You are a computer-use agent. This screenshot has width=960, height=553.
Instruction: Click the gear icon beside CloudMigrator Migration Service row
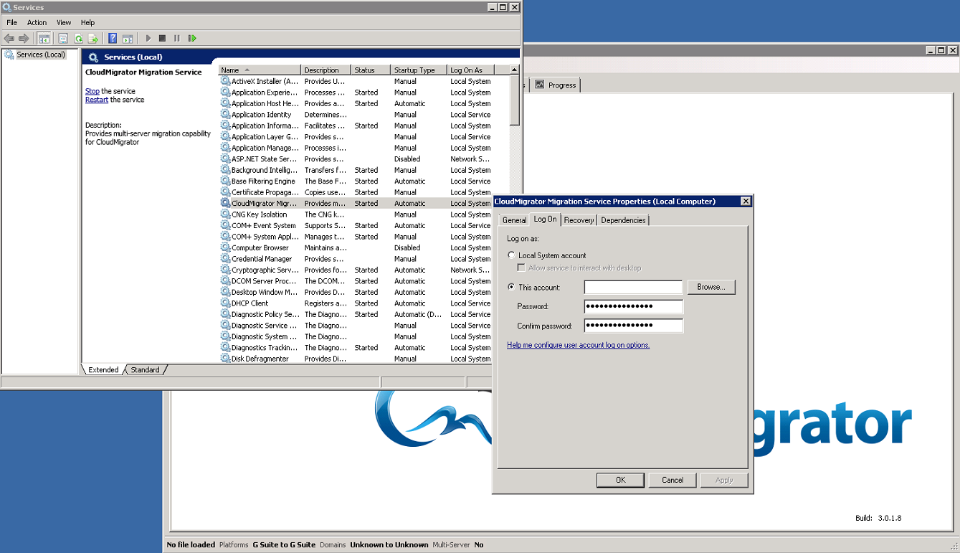(225, 204)
